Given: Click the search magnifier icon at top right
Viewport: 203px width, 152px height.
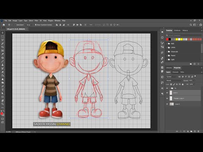Looking at the screenshot, I should pyautogui.click(x=191, y=25).
